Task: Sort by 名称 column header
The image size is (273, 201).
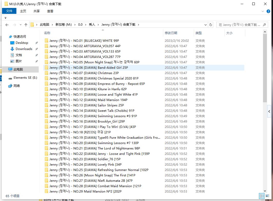Action: tap(103, 33)
